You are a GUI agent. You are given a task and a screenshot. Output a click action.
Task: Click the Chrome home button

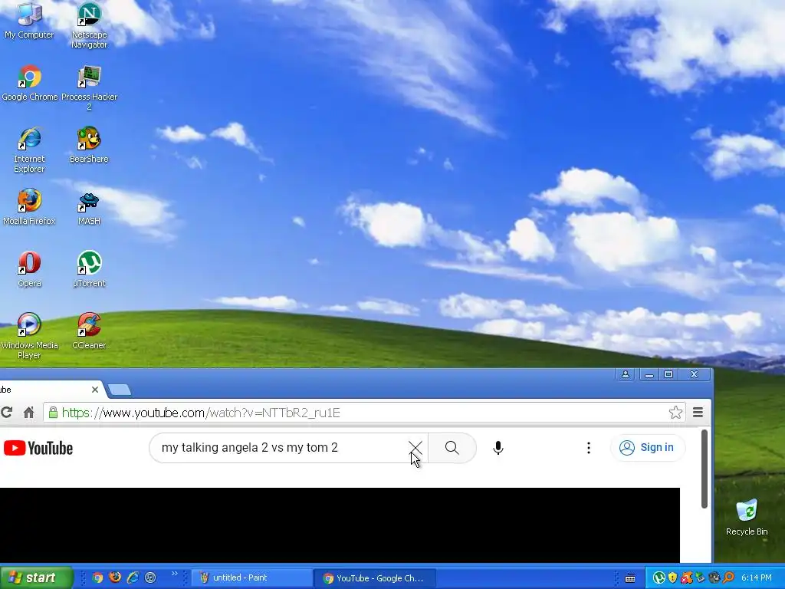pyautogui.click(x=29, y=412)
